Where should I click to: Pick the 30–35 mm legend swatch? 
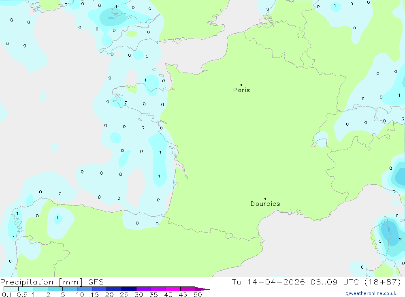144,289
